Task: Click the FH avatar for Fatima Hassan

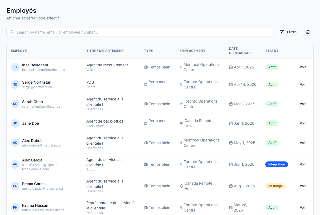Action: [x=15, y=208]
